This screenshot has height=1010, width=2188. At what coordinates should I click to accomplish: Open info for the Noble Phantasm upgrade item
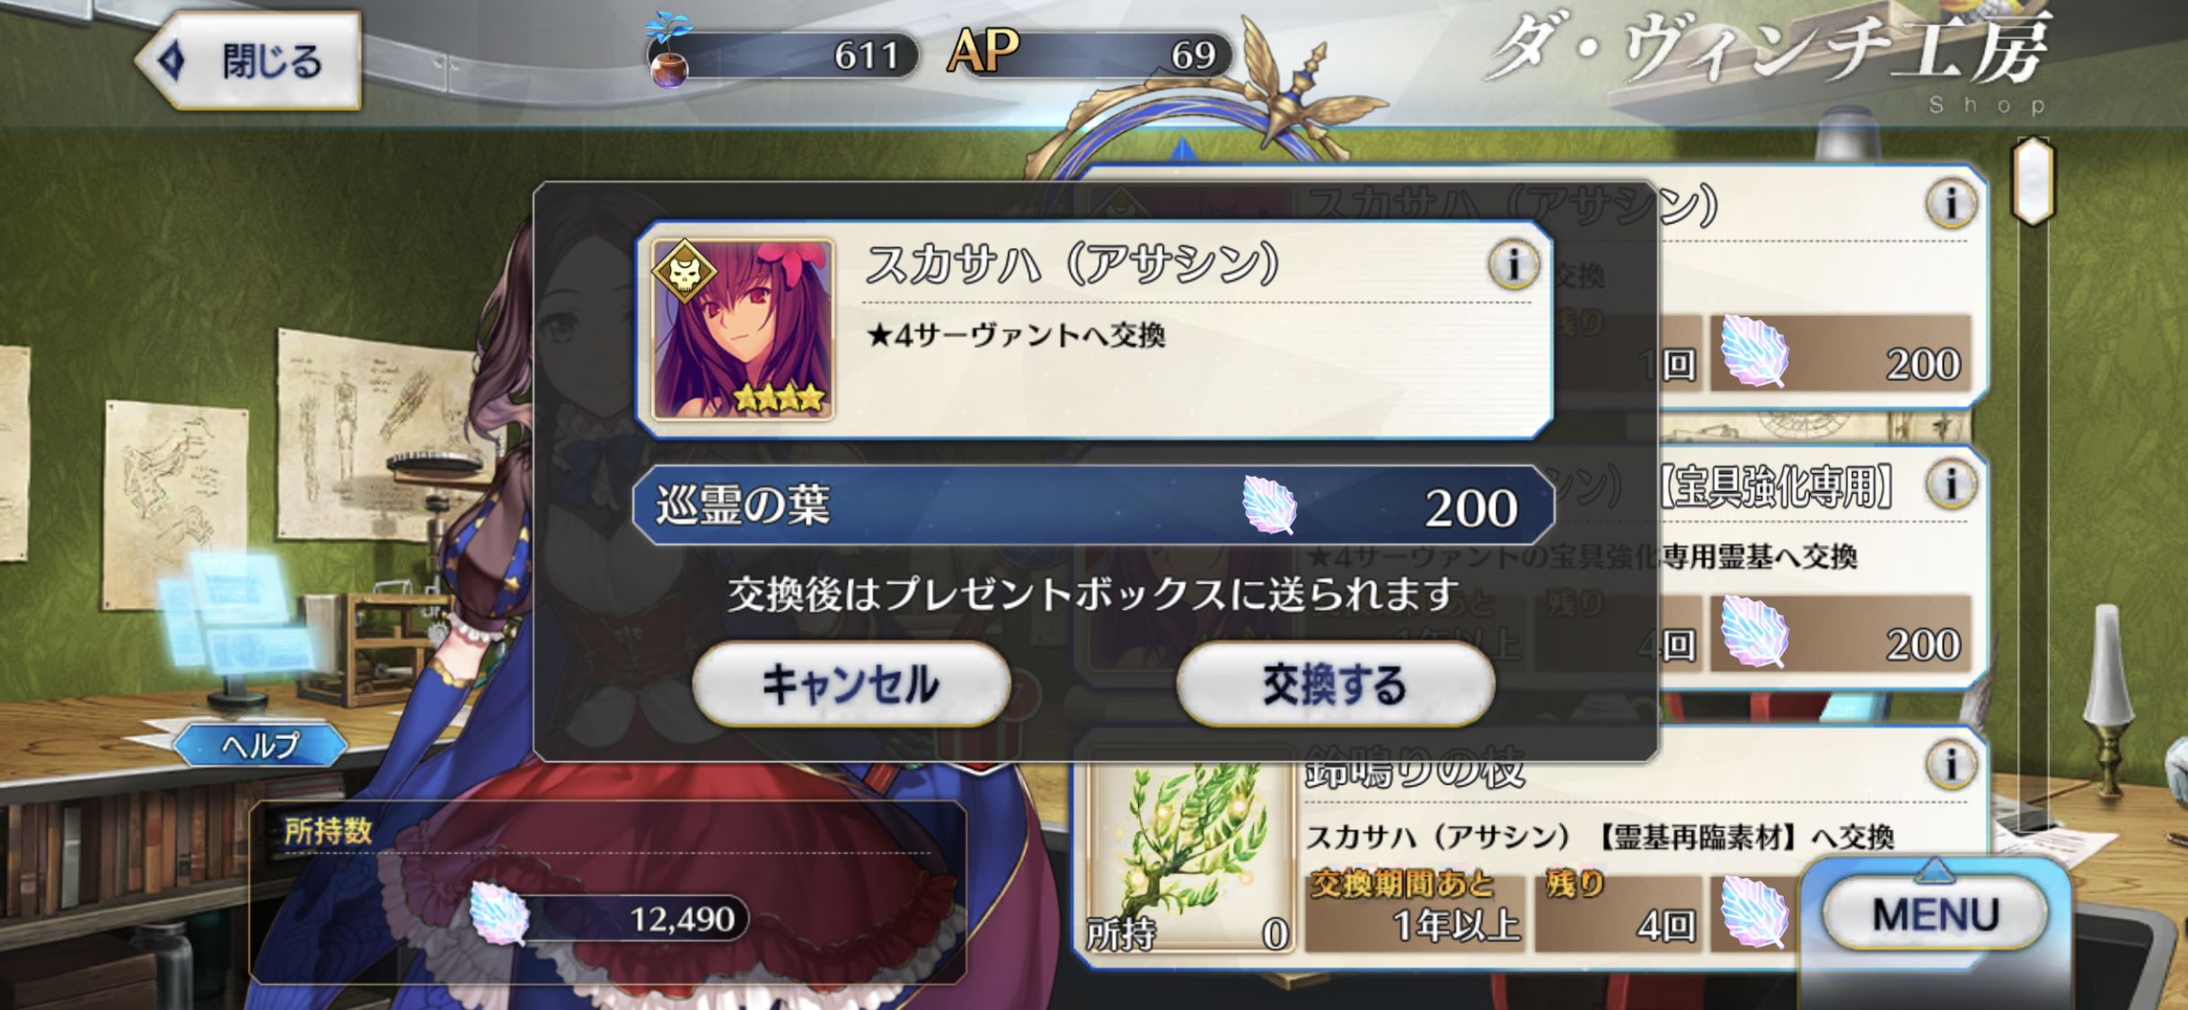point(1951,485)
